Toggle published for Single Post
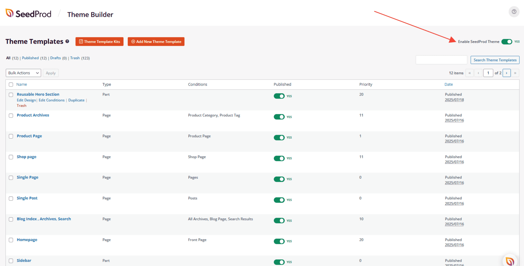The width and height of the screenshot is (524, 266). click(279, 200)
